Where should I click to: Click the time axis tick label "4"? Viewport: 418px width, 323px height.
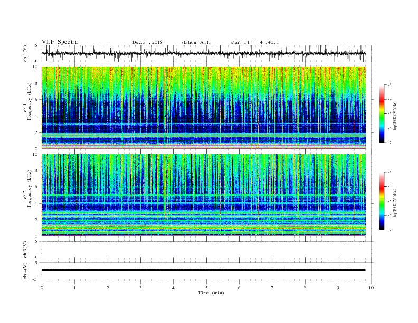173,288
